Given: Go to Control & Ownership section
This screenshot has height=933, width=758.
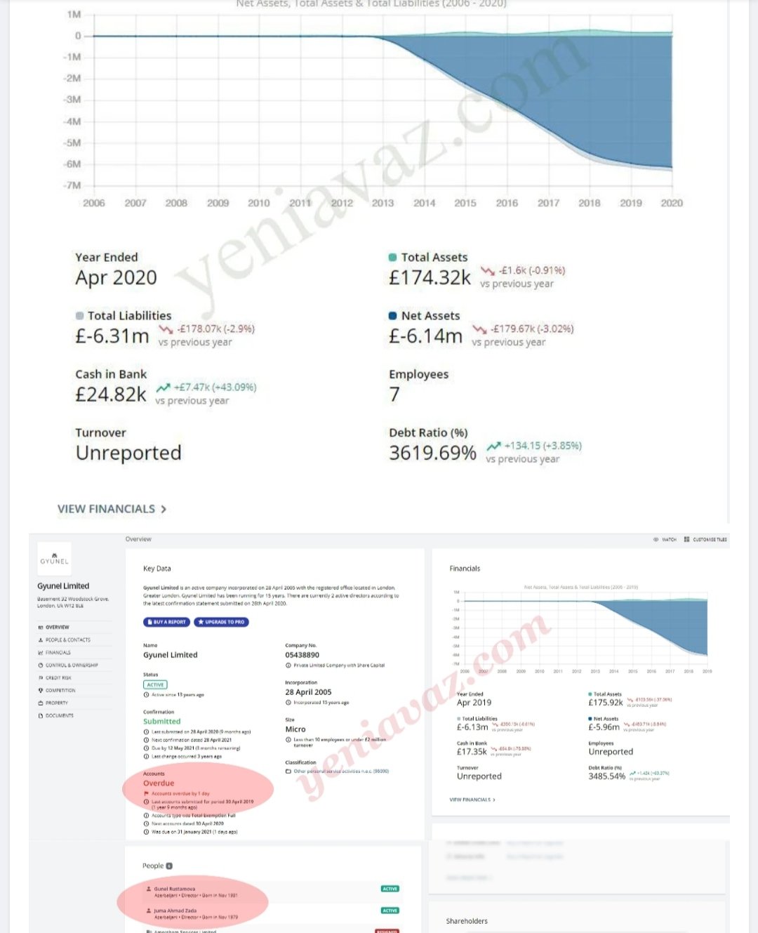Looking at the screenshot, I should (71, 666).
